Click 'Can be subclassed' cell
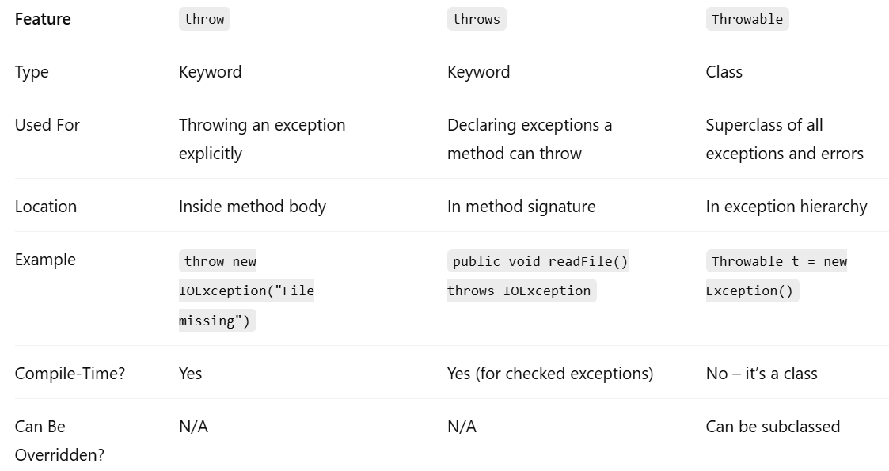 click(772, 426)
